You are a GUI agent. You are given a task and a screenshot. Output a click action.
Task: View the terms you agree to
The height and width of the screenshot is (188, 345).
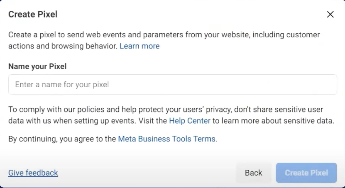click(x=167, y=139)
